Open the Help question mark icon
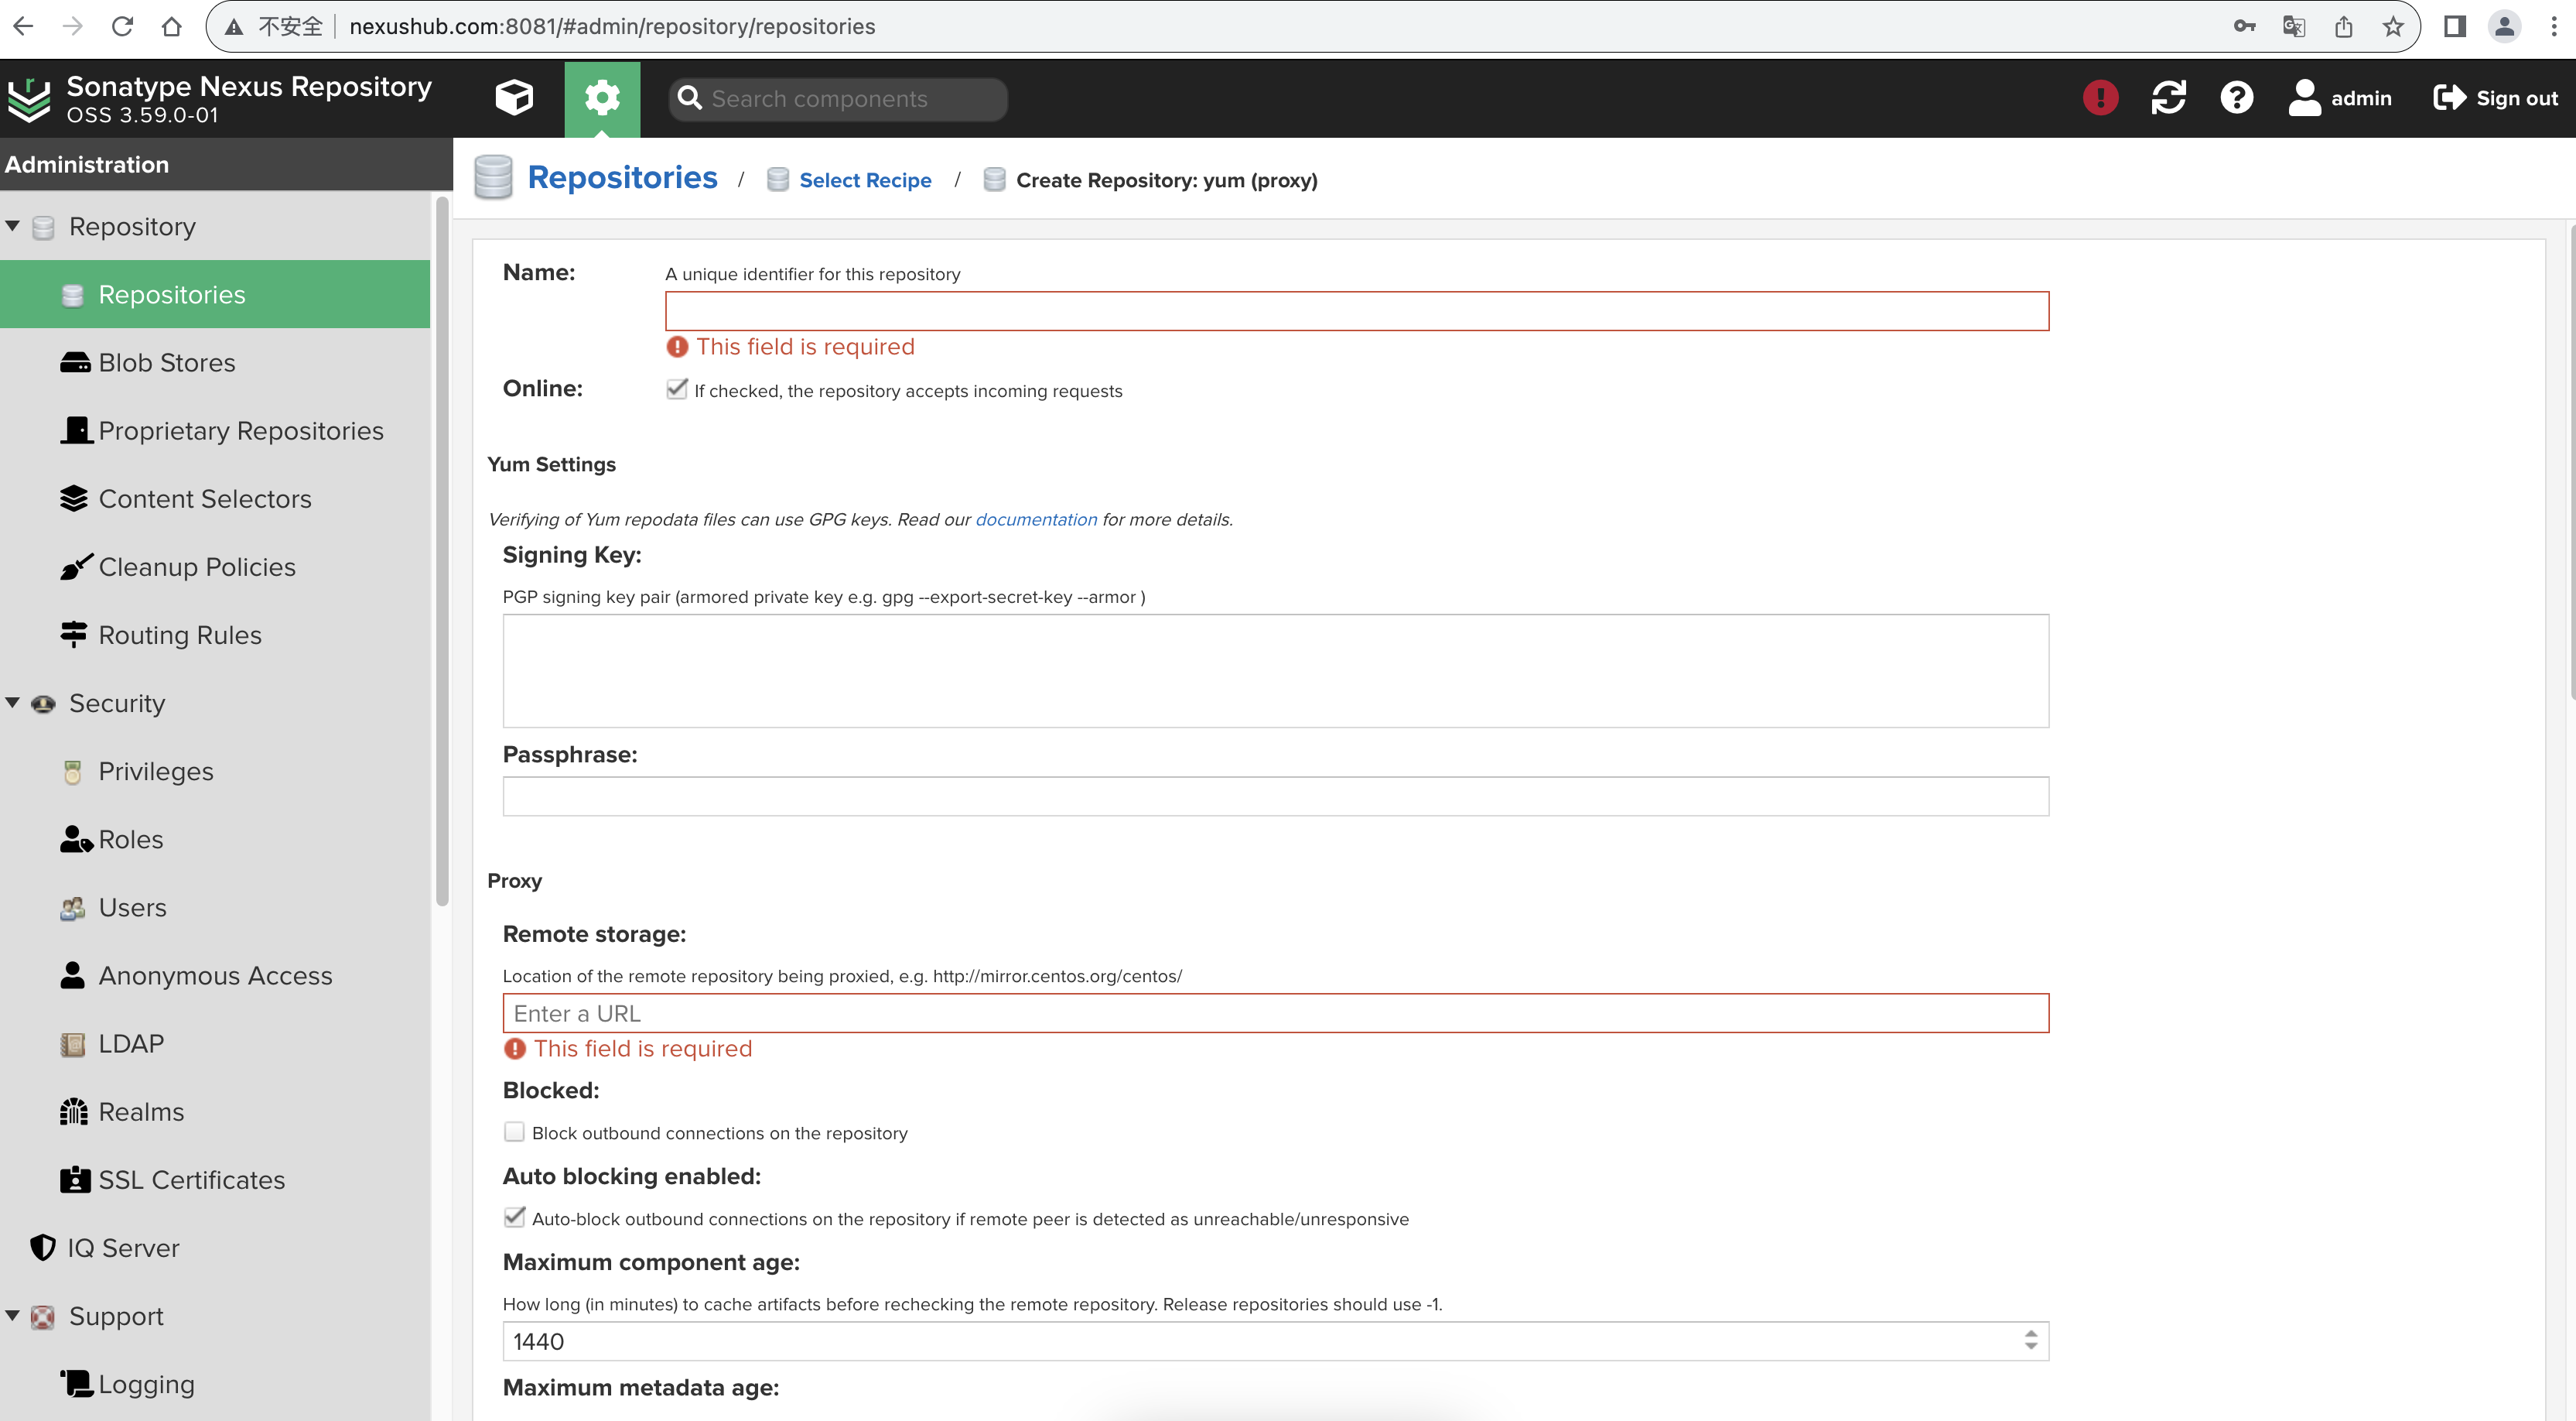The image size is (2576, 1421). tap(2236, 98)
